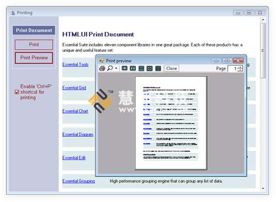Open the Essential Tools link
The width and height of the screenshot is (276, 202).
point(75,65)
